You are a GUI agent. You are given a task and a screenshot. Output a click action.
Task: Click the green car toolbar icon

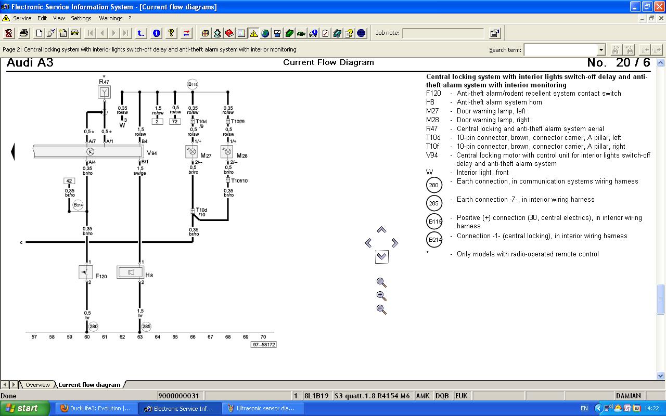pos(301,33)
